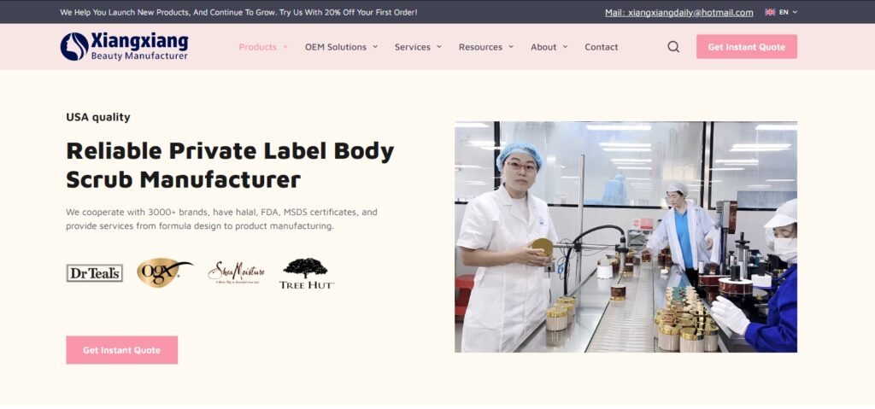Expand the OEM Solutions menu chevron
875x409 pixels.
375,47
